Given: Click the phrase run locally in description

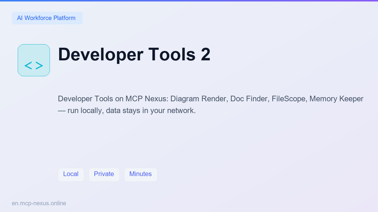Looking at the screenshot, I should pos(84,111).
